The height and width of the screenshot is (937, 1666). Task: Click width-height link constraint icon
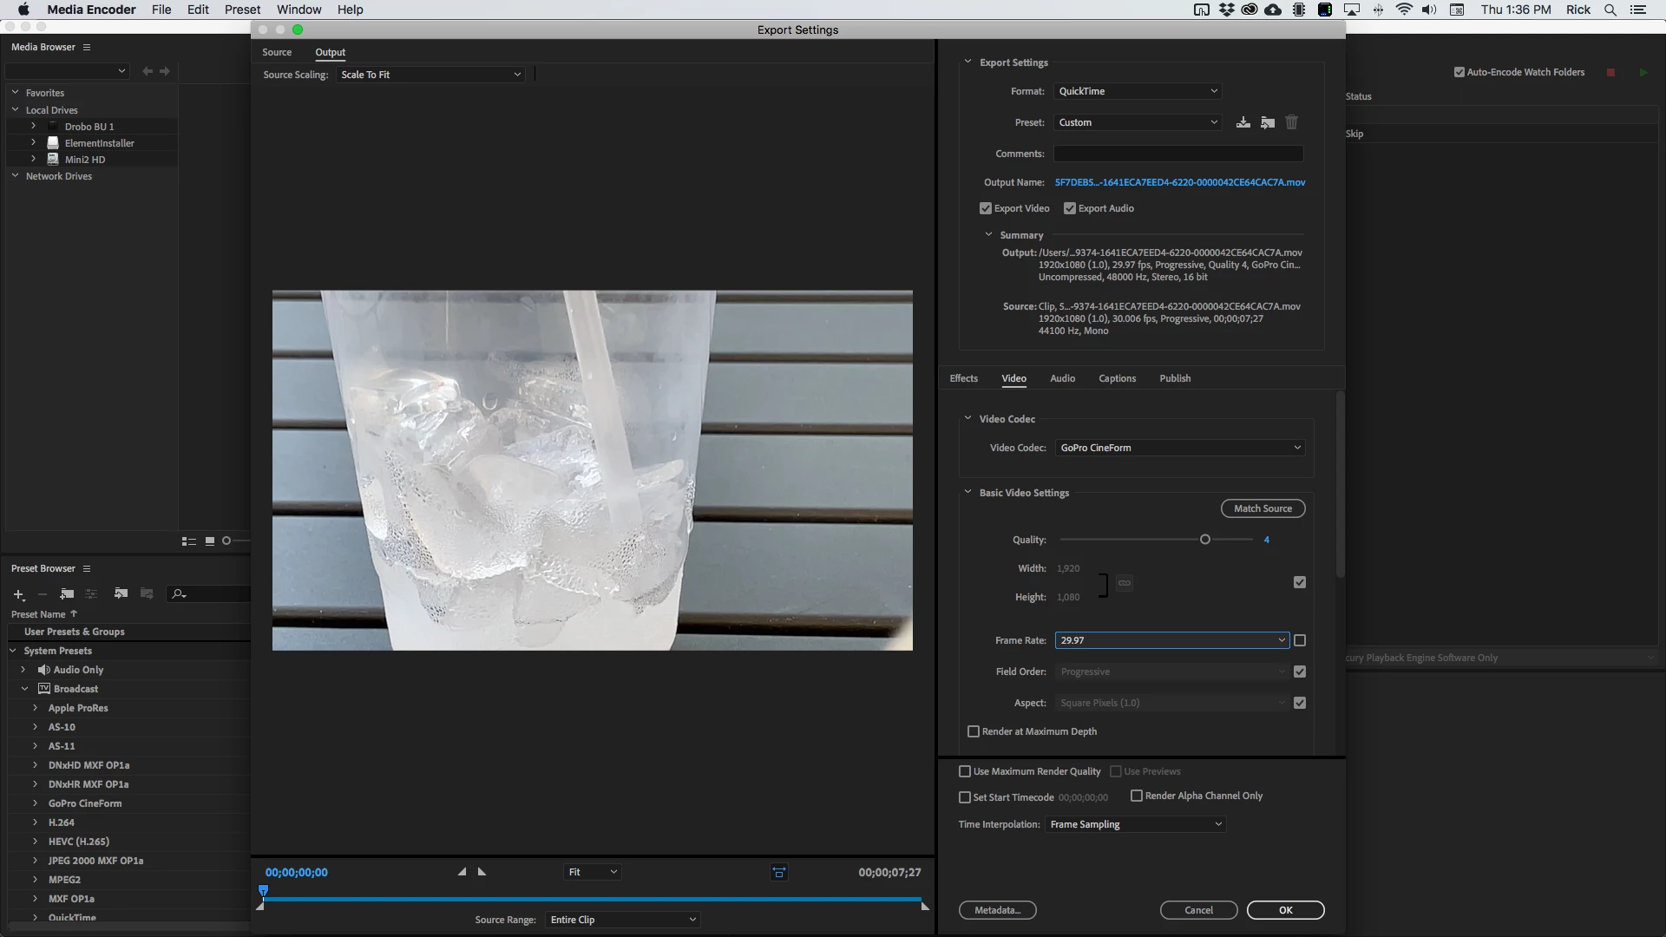click(x=1125, y=583)
